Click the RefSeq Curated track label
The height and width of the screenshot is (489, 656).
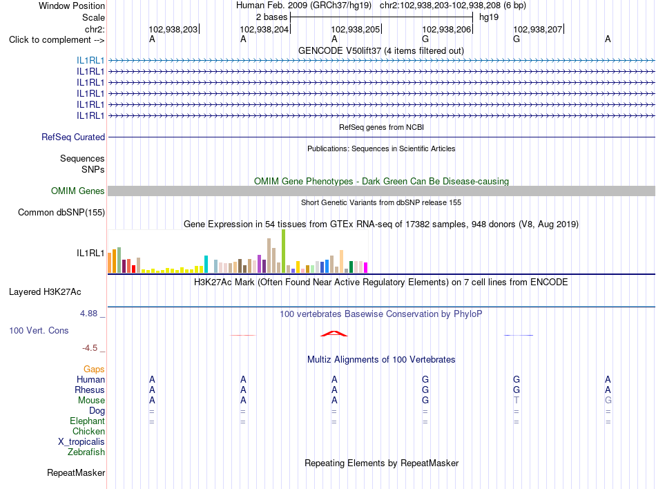click(73, 137)
